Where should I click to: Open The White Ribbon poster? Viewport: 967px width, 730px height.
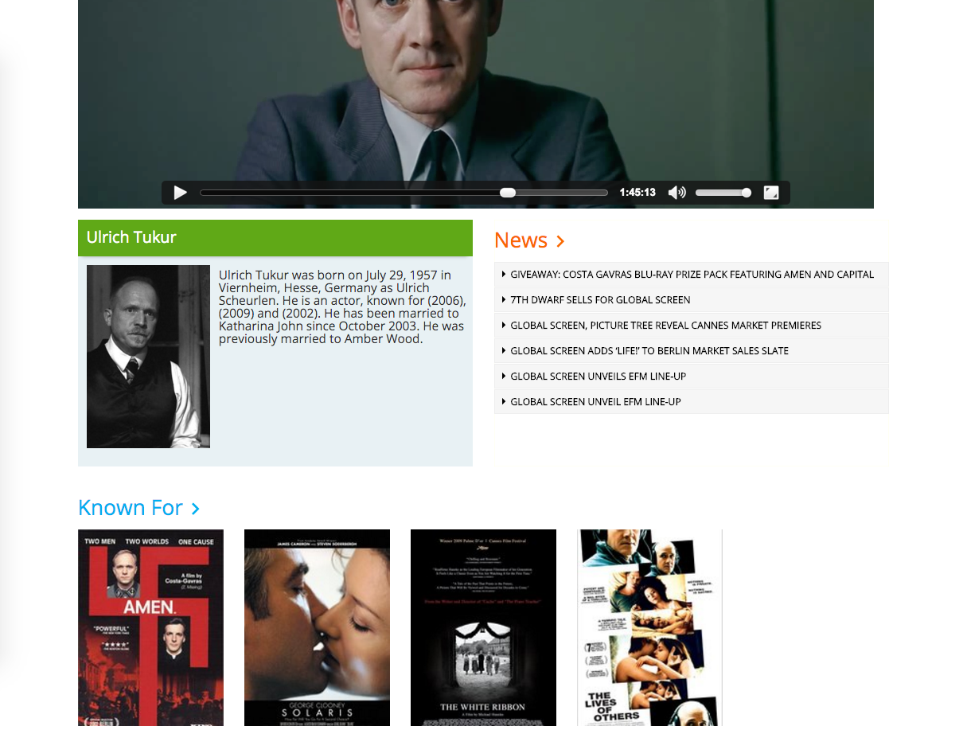point(483,628)
